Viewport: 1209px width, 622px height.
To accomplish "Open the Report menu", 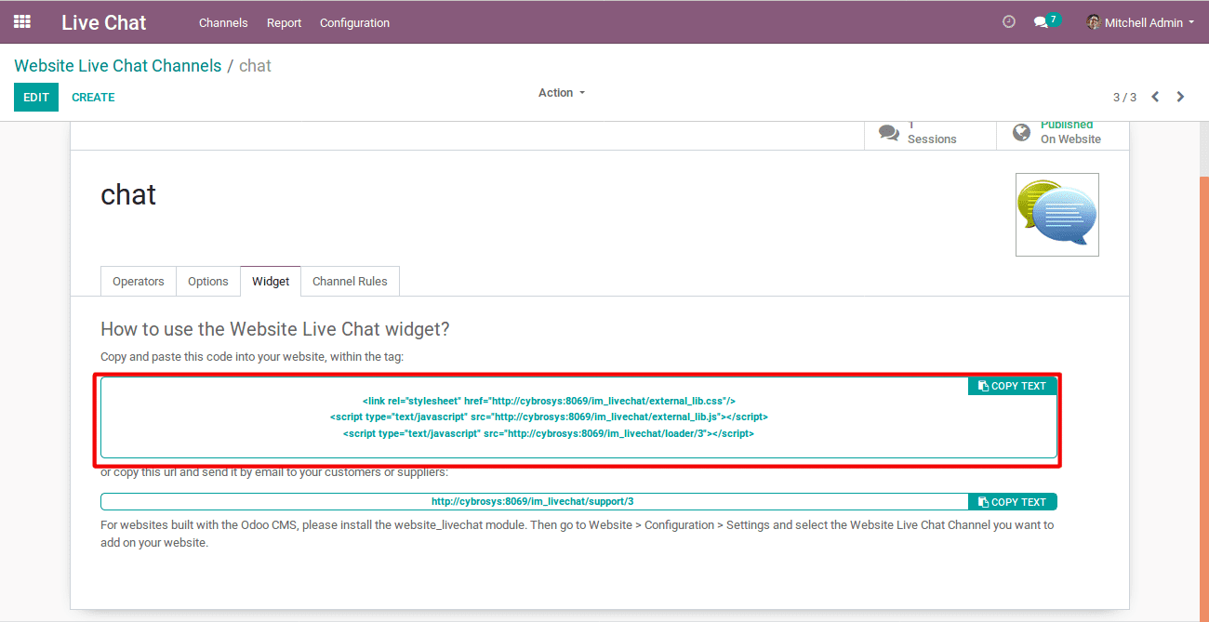I will (284, 22).
